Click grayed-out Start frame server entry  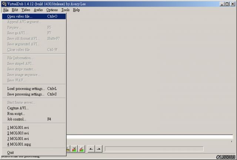point(34,103)
